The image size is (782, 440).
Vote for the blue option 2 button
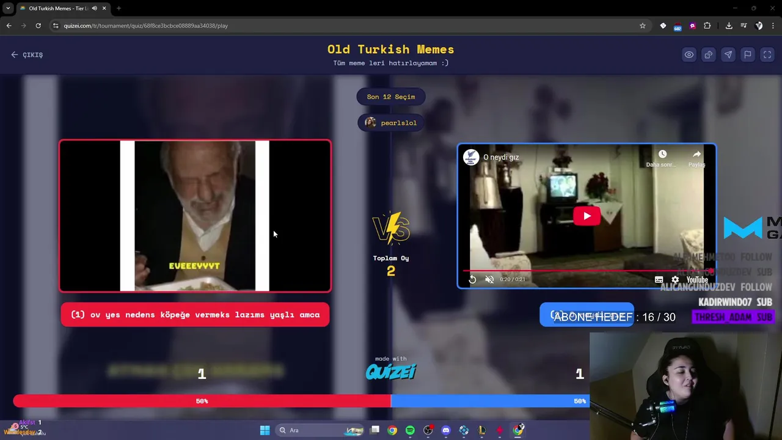click(586, 315)
